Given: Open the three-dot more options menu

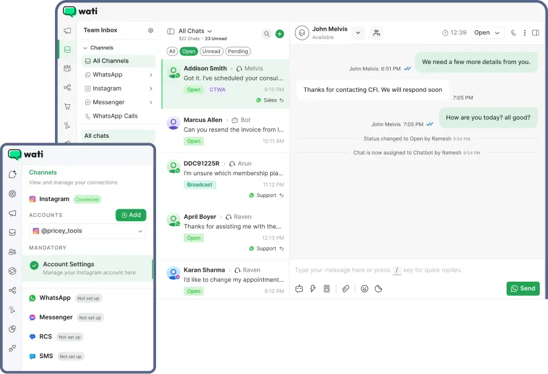Looking at the screenshot, I should pos(524,33).
